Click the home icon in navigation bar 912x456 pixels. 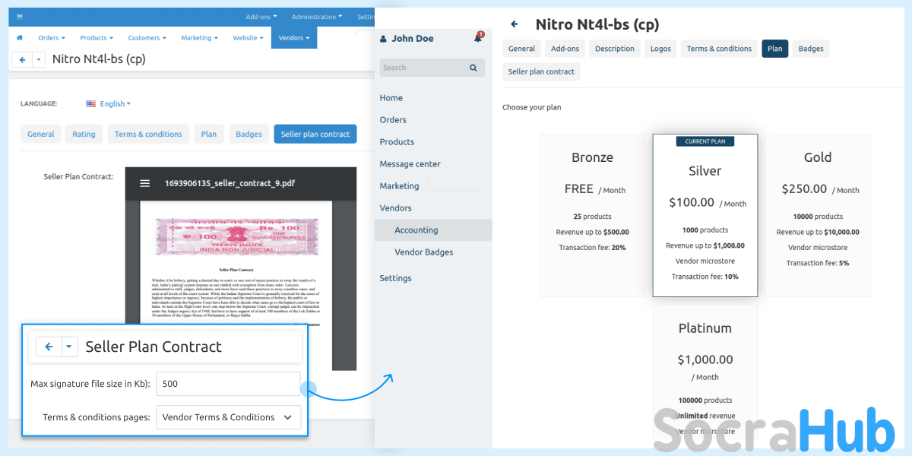tap(20, 38)
